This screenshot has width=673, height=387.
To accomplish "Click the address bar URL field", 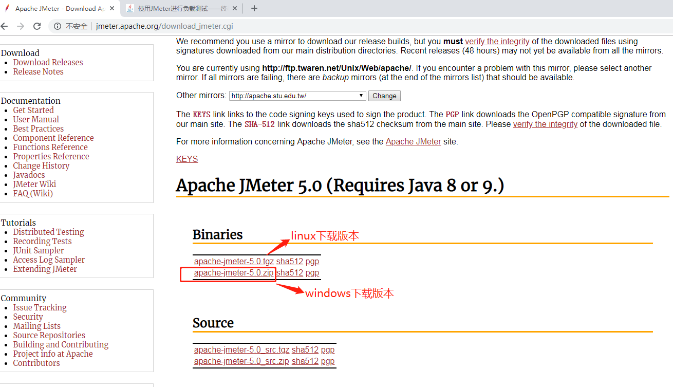I will click(x=164, y=26).
